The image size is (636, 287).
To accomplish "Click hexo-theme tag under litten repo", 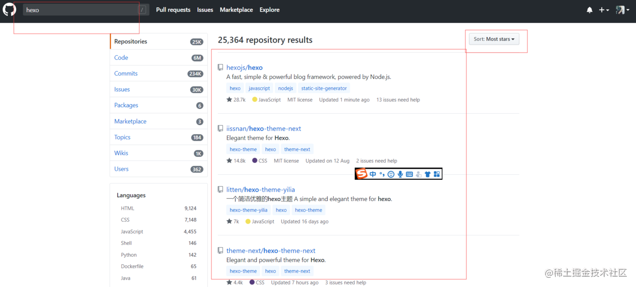I will (309, 210).
